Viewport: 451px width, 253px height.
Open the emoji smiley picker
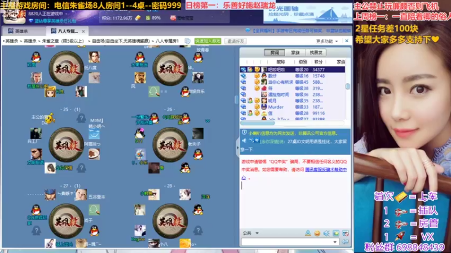pyautogui.click(x=317, y=233)
